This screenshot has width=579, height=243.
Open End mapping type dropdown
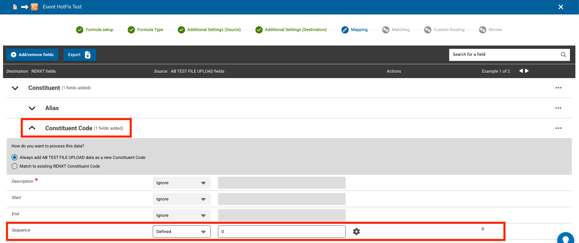(x=182, y=215)
